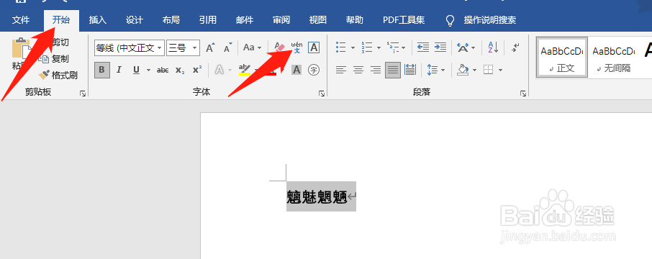Toggle character shading (gray A)
Viewport: 652px width, 259px height.
tap(296, 70)
